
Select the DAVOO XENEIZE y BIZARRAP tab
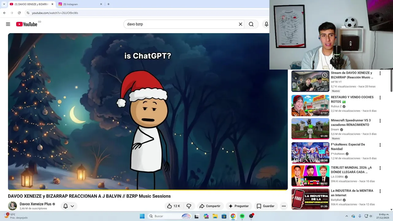[x=31, y=4]
